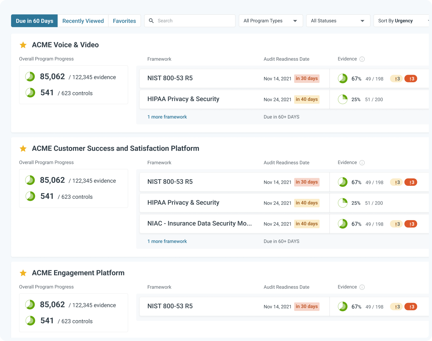
Task: Click controls progress pie in Customer Success summary
Action: 30,196
